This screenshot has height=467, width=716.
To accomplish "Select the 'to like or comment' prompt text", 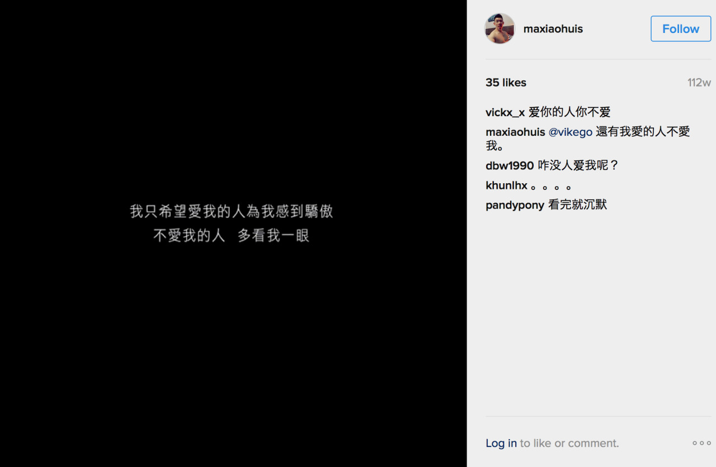I will pos(569,443).
